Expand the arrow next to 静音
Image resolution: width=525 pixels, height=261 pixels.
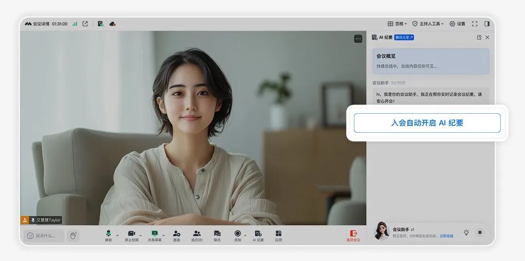pyautogui.click(x=117, y=235)
